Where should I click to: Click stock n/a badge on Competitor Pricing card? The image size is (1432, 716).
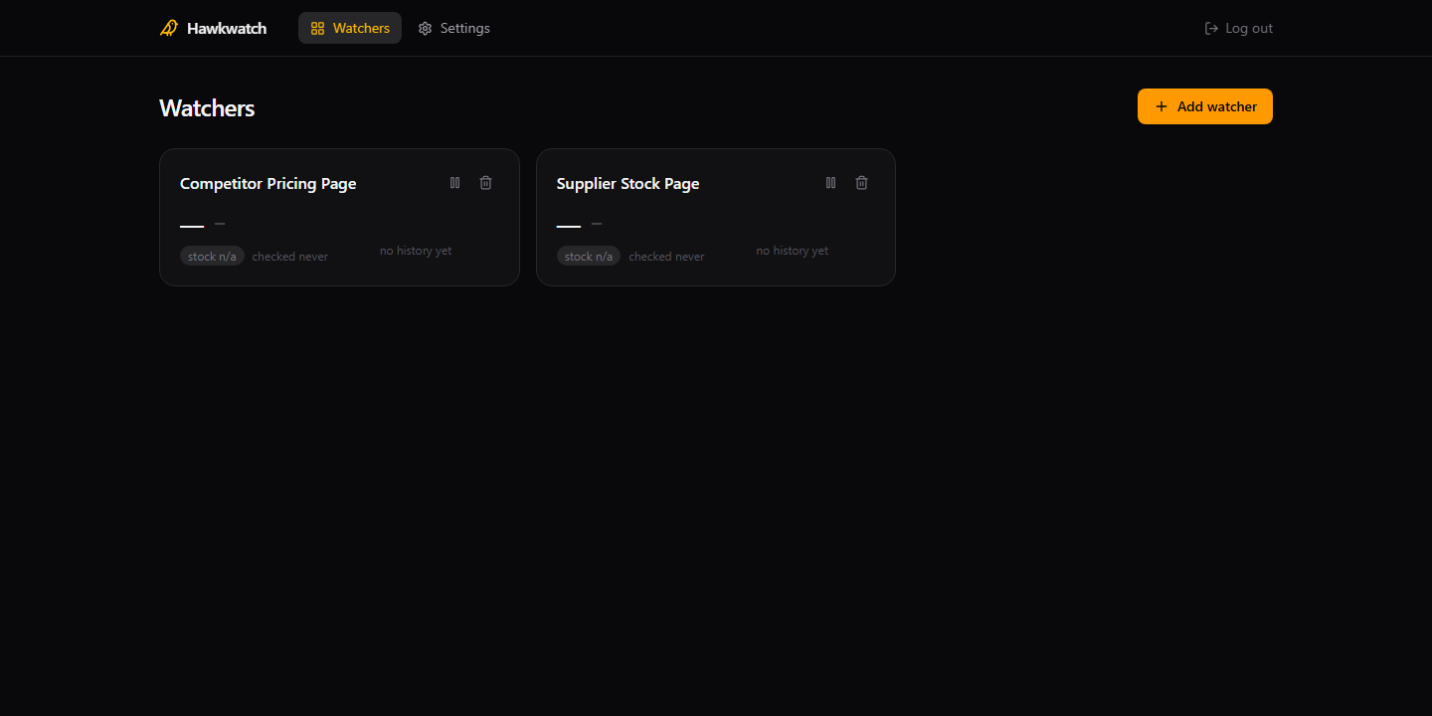pyautogui.click(x=212, y=256)
